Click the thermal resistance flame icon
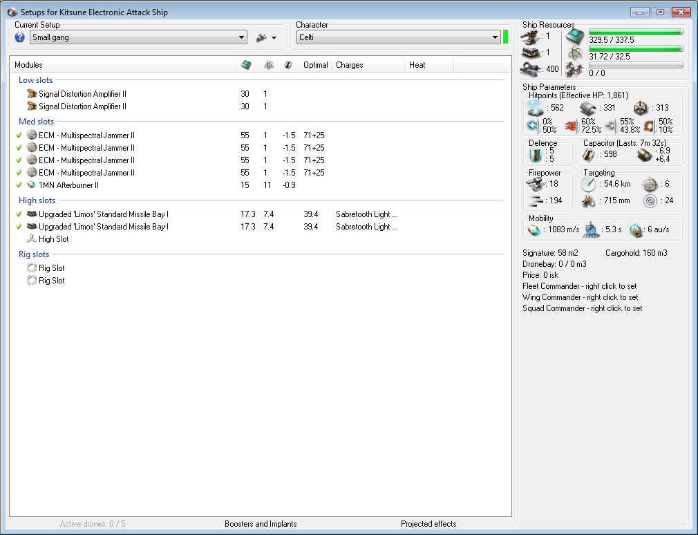The image size is (698, 535). 571,126
